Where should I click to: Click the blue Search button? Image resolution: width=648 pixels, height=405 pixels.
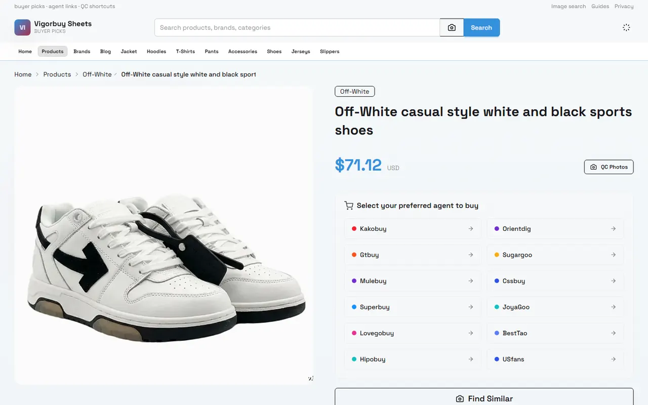[481, 28]
